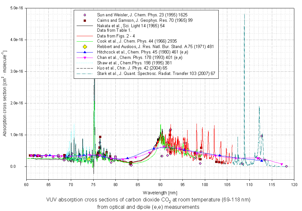This screenshot has height=211, width=302.
Task: Click the green line sample for Cook et al.
Action: point(85,41)
